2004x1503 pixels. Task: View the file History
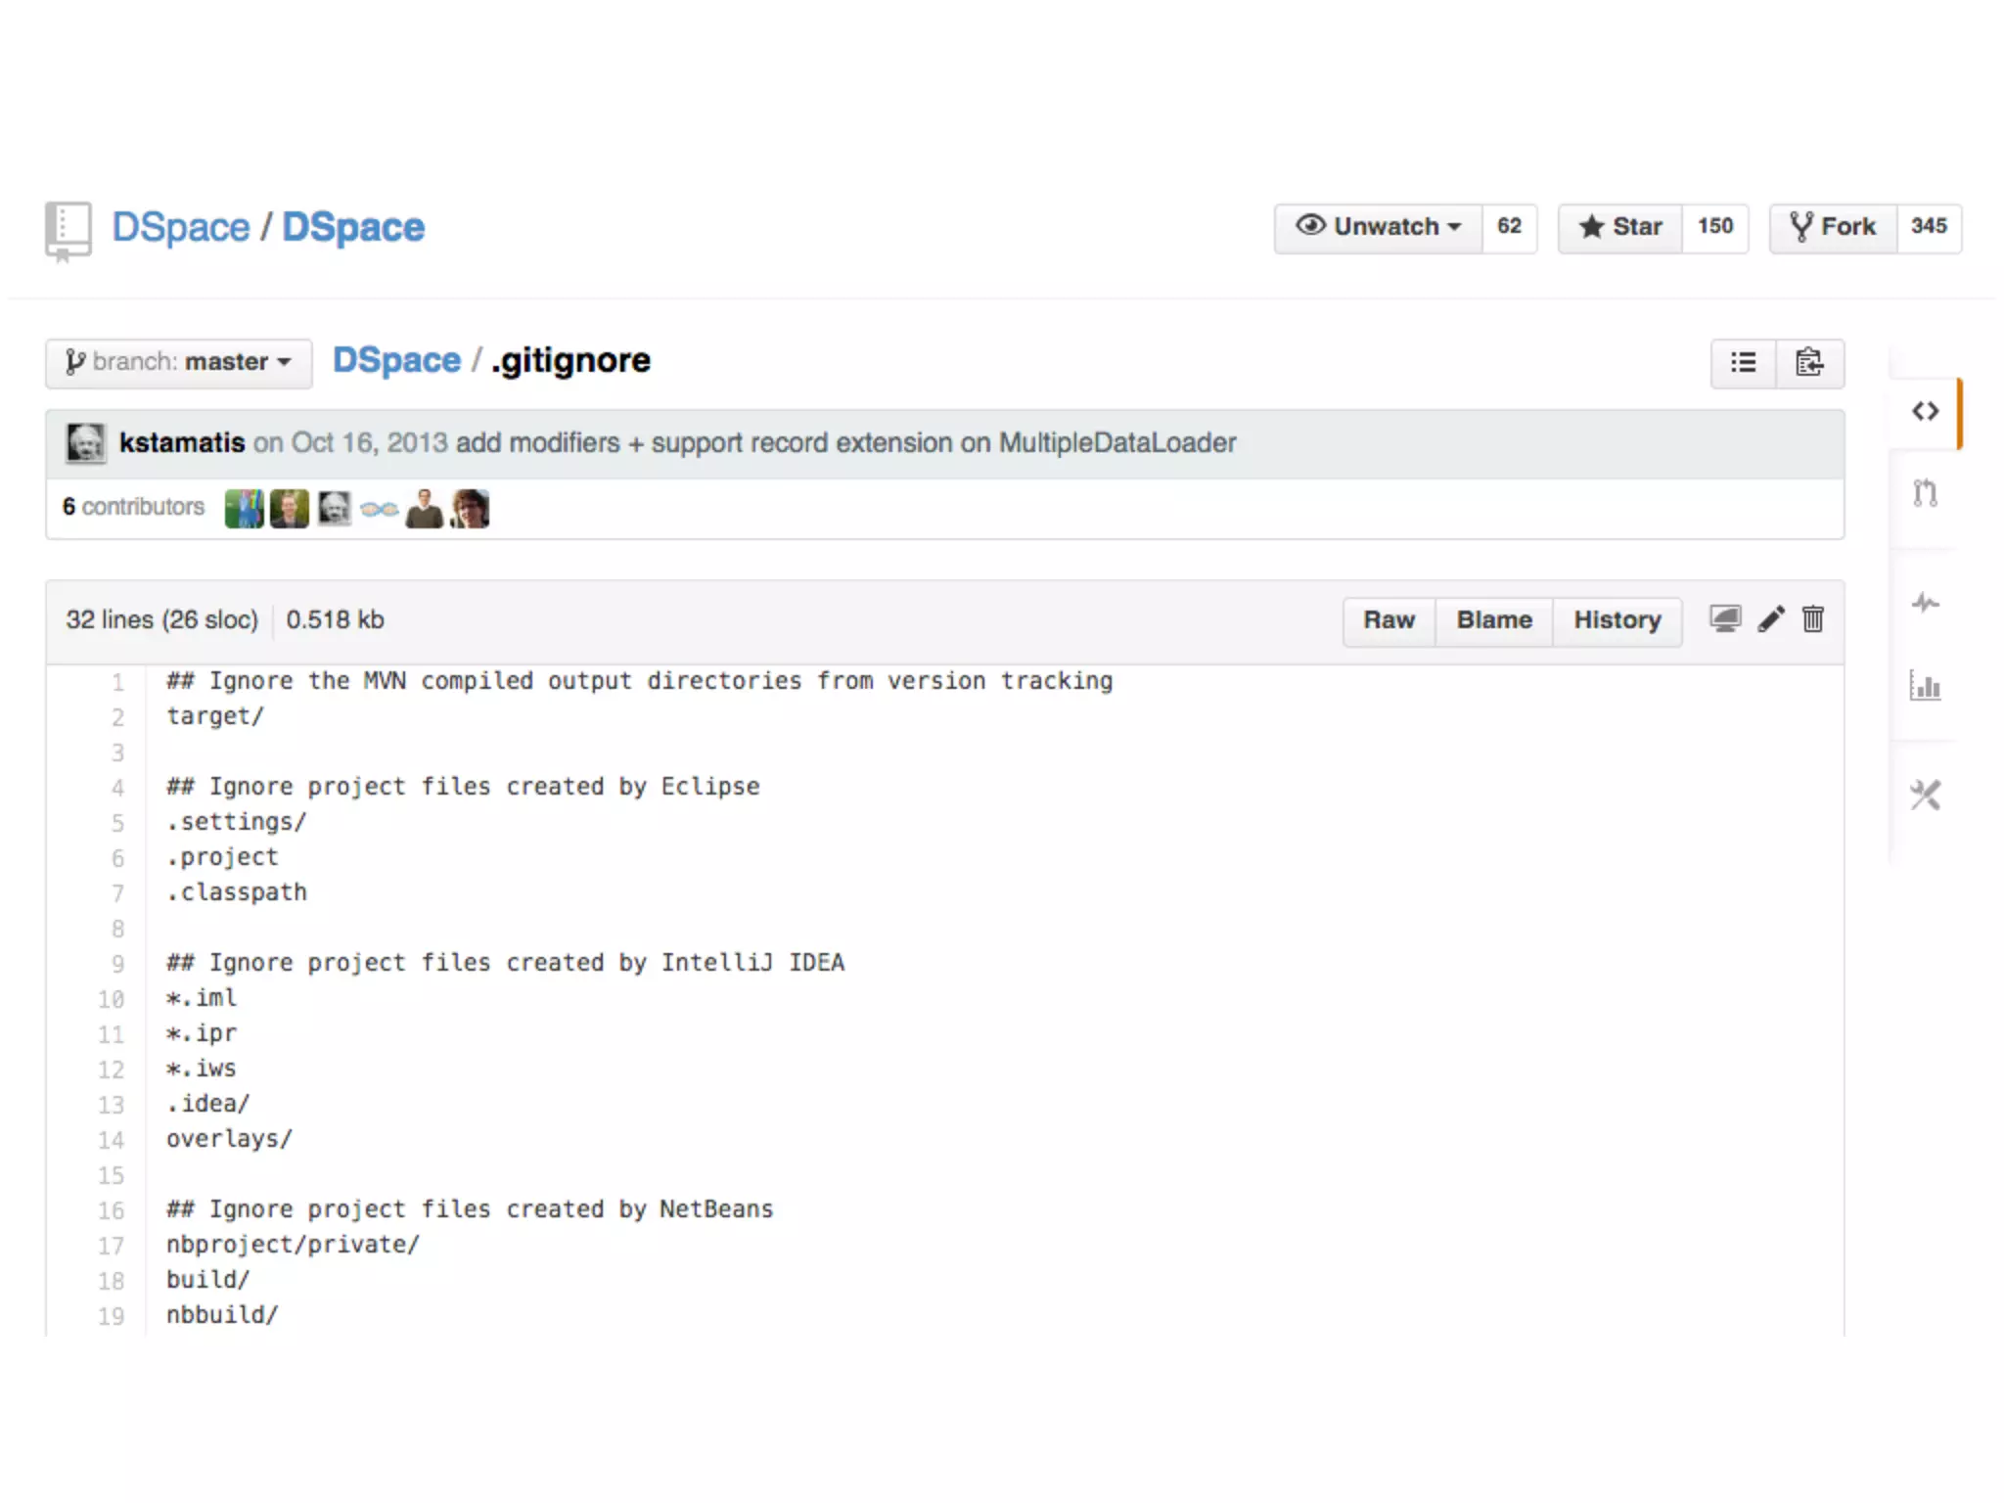coord(1617,620)
